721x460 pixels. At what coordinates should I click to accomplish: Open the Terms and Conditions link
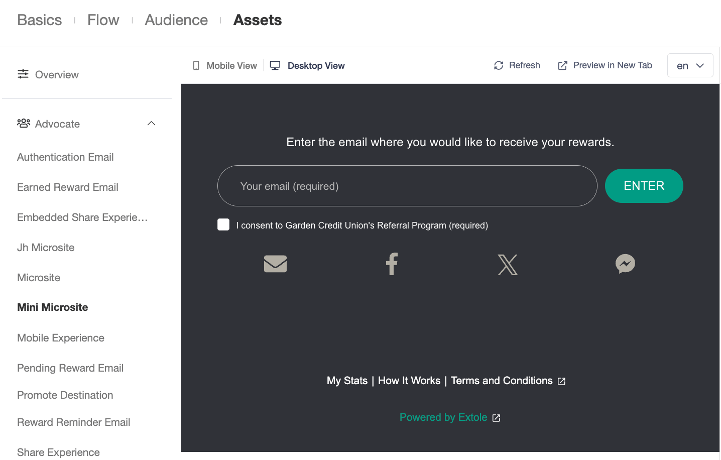[x=502, y=381]
